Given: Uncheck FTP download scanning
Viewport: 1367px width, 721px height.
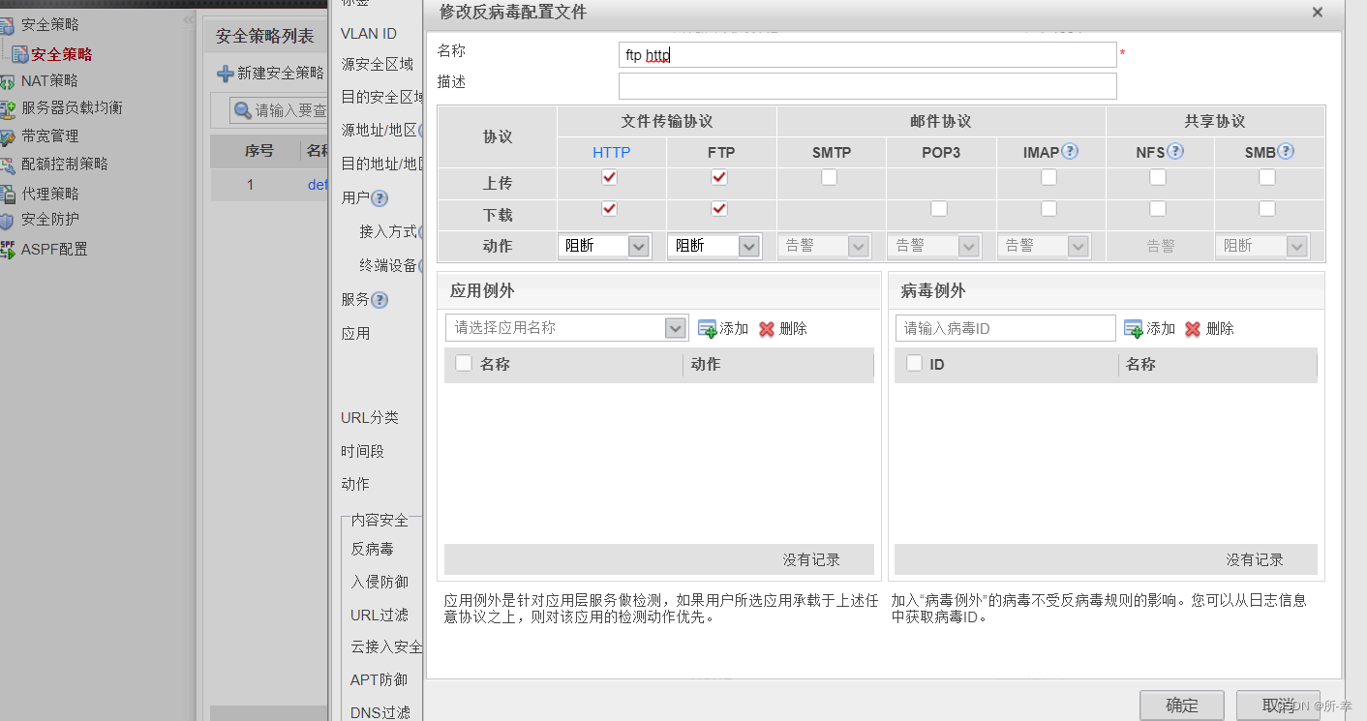Looking at the screenshot, I should pyautogui.click(x=719, y=208).
